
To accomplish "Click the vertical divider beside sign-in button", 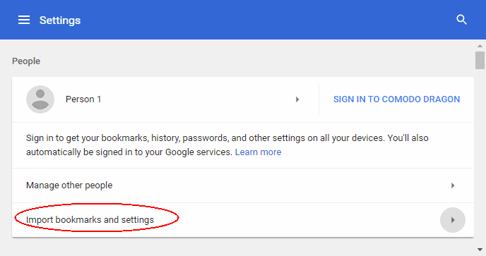I will pyautogui.click(x=319, y=99).
